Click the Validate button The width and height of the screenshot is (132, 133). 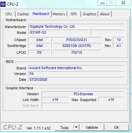pos(92,127)
